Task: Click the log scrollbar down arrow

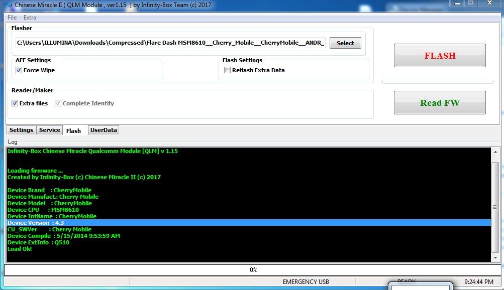Action: click(495, 257)
